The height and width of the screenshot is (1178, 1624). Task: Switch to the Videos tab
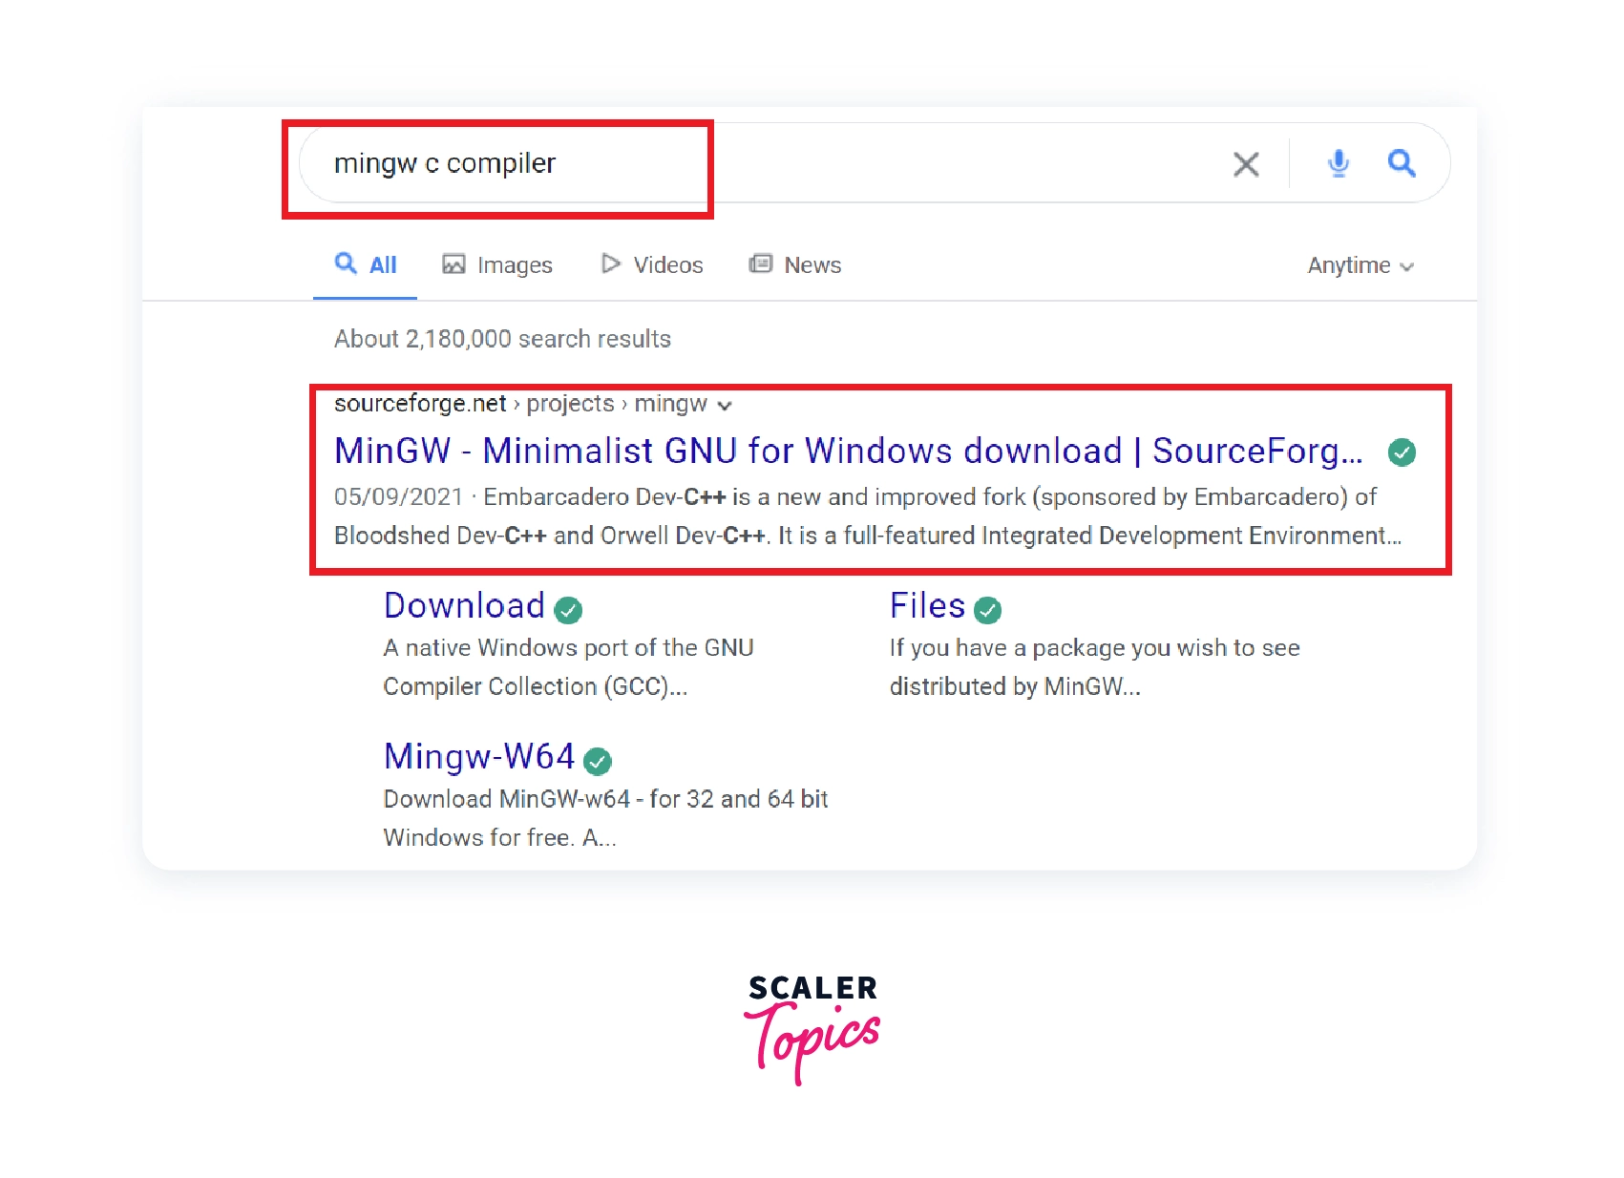click(667, 265)
